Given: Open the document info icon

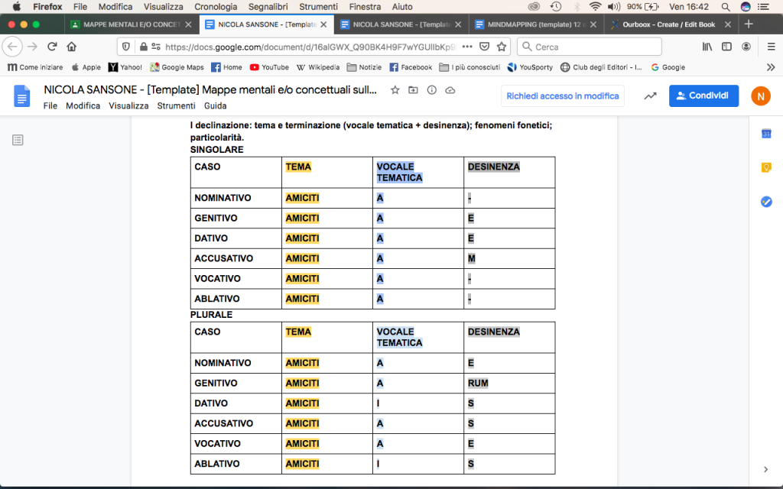Looking at the screenshot, I should click(x=432, y=90).
